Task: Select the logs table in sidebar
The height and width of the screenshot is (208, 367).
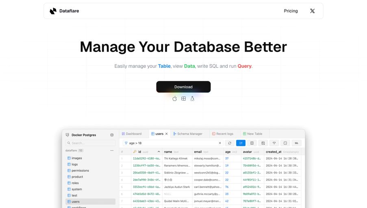Action: [x=90, y=164]
